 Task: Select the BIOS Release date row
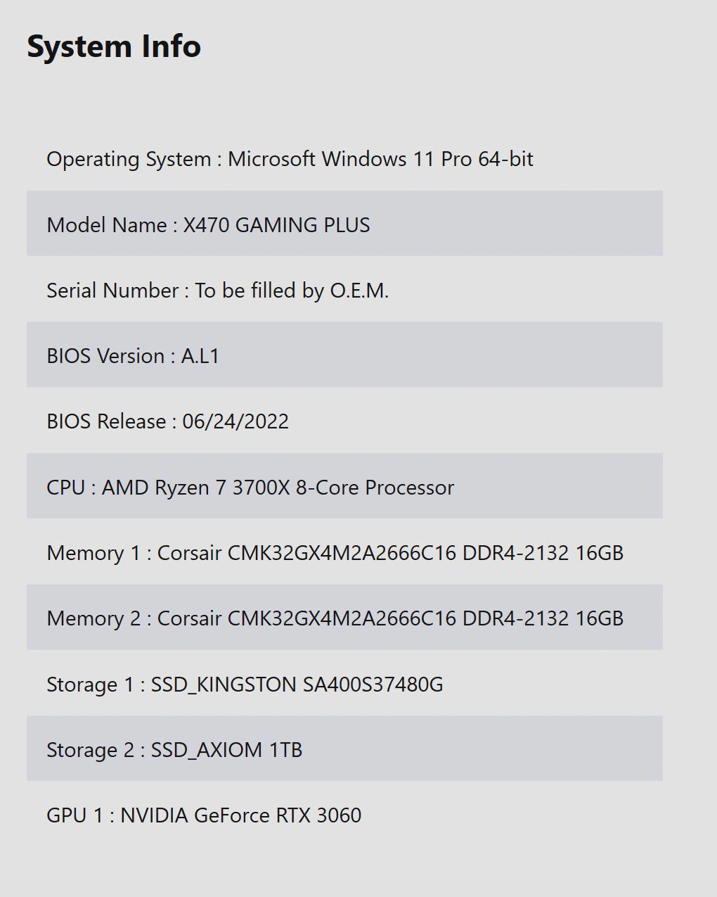pos(344,421)
